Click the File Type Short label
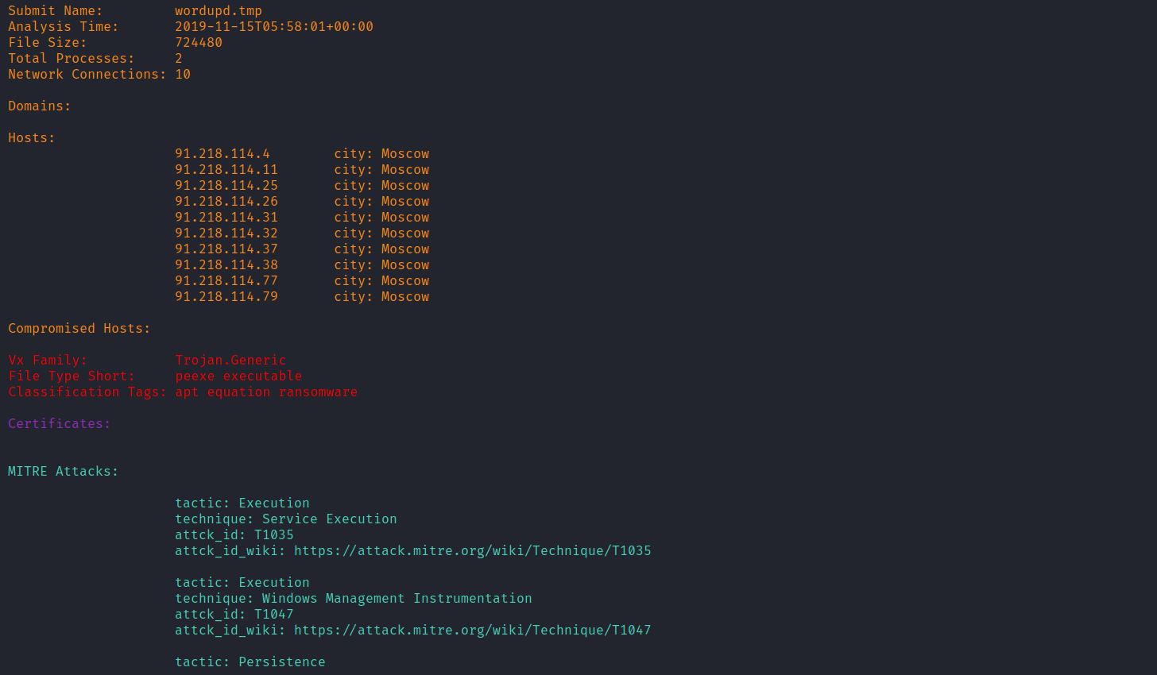This screenshot has width=1157, height=675. tap(72, 376)
